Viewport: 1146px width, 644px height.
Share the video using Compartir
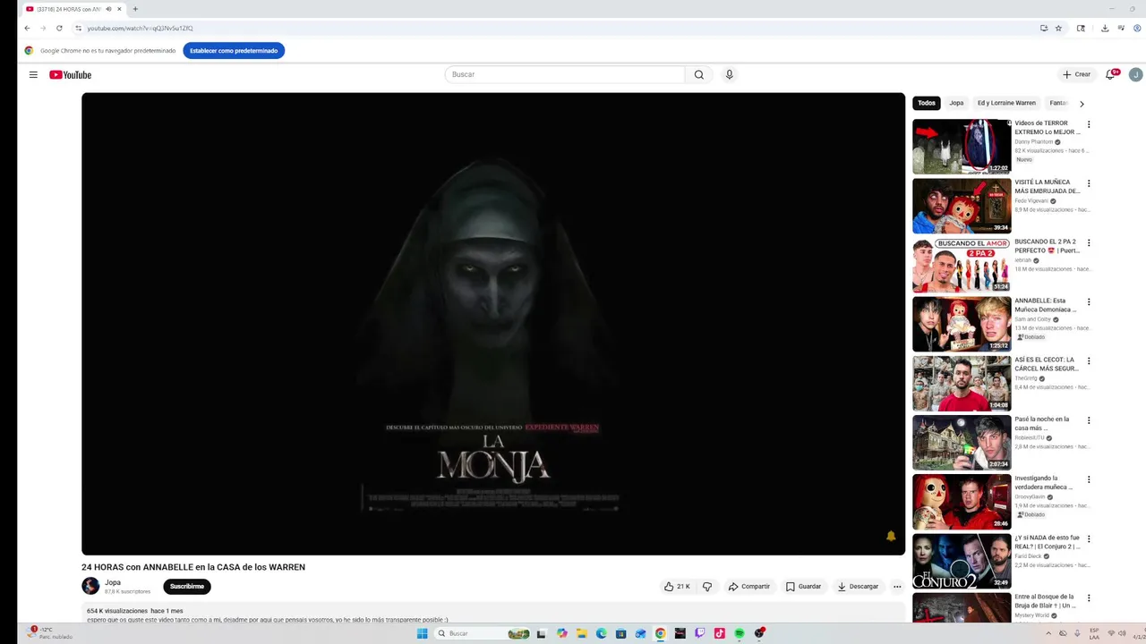tap(749, 587)
